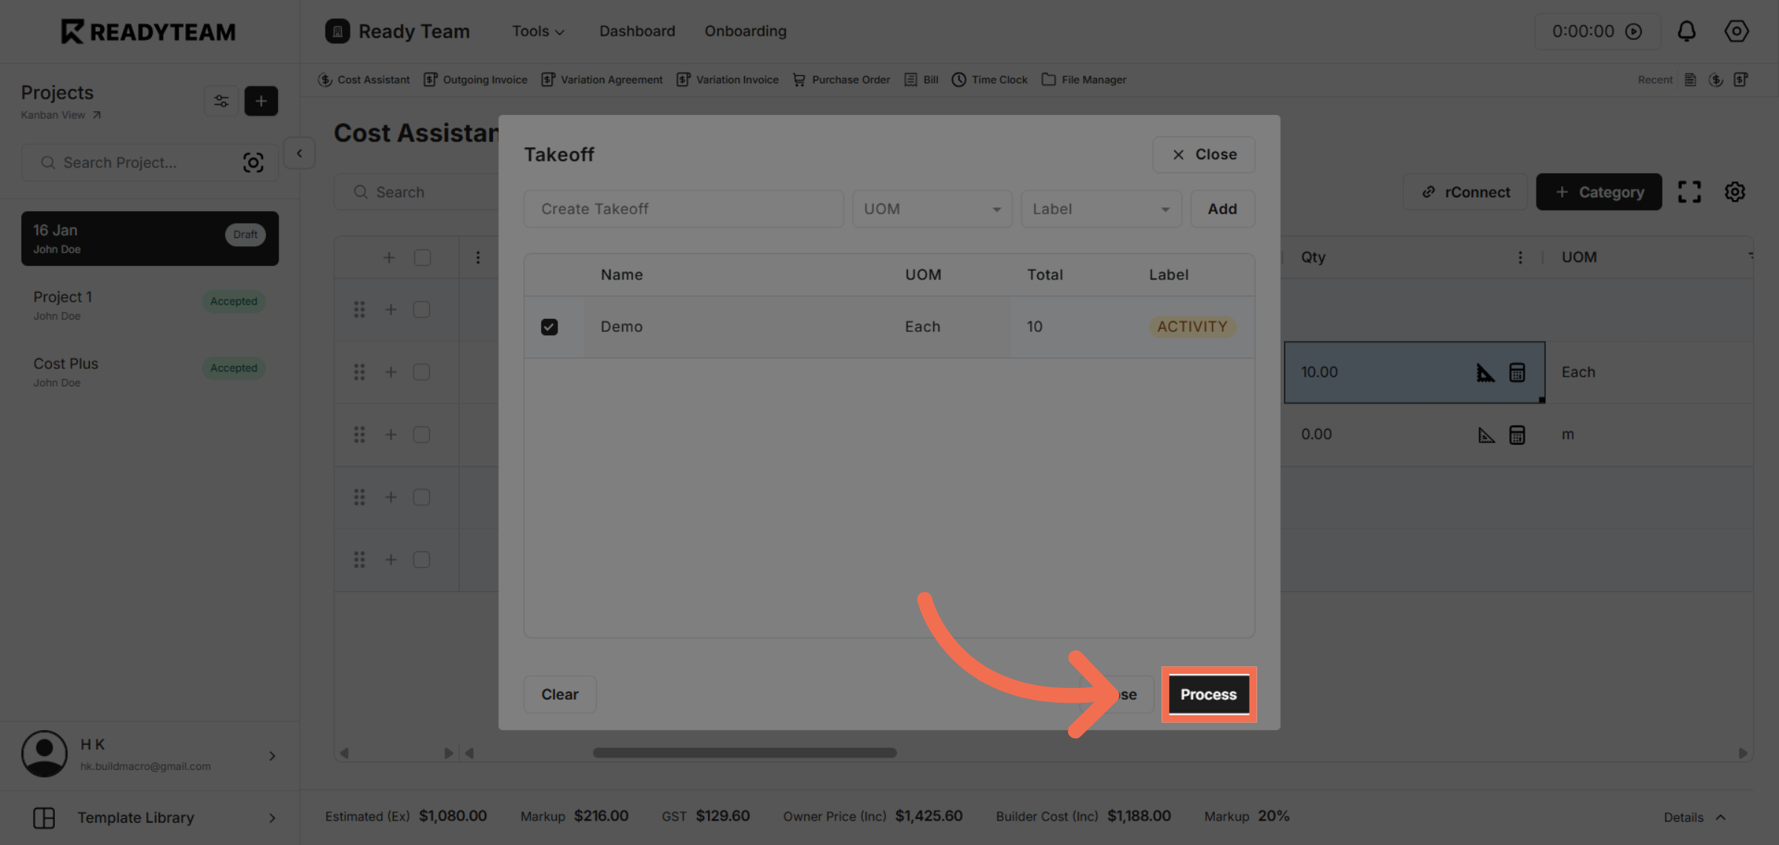The width and height of the screenshot is (1779, 845).
Task: Go to Dashboard tab
Action: 637,31
